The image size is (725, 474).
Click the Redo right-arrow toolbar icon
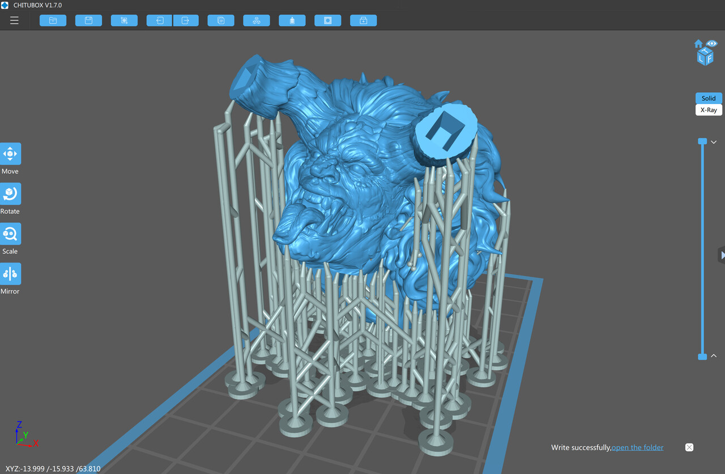[x=186, y=20]
